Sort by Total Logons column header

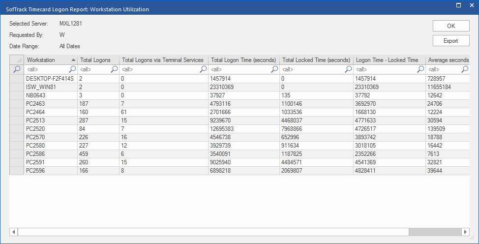[x=95, y=60]
